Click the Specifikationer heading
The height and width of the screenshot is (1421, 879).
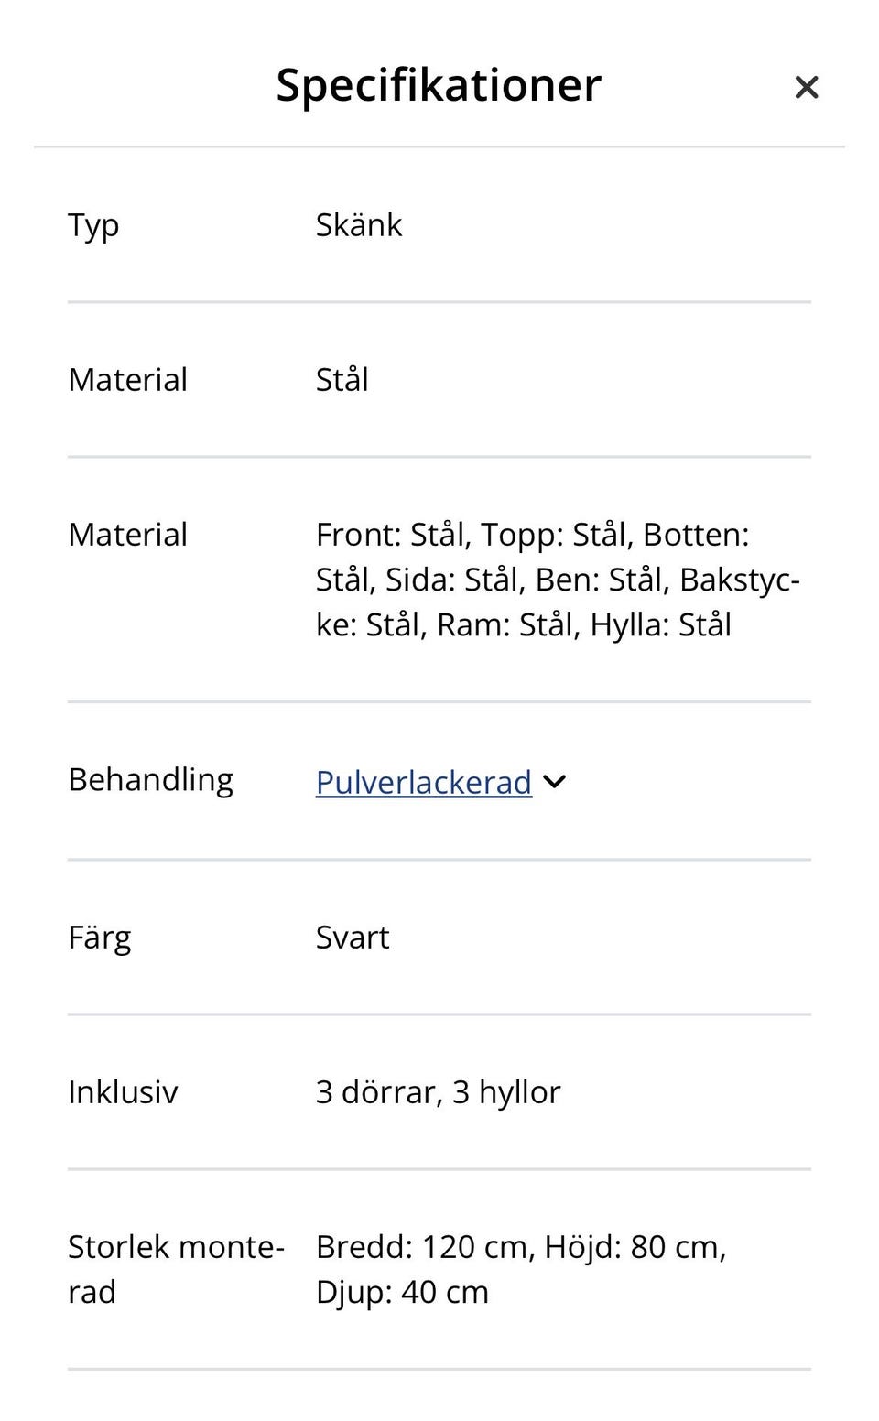coord(439,85)
